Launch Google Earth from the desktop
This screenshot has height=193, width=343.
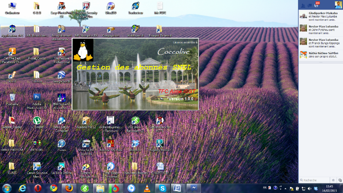tap(61, 75)
